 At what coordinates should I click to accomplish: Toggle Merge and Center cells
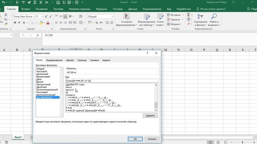pyautogui.click(x=81, y=22)
